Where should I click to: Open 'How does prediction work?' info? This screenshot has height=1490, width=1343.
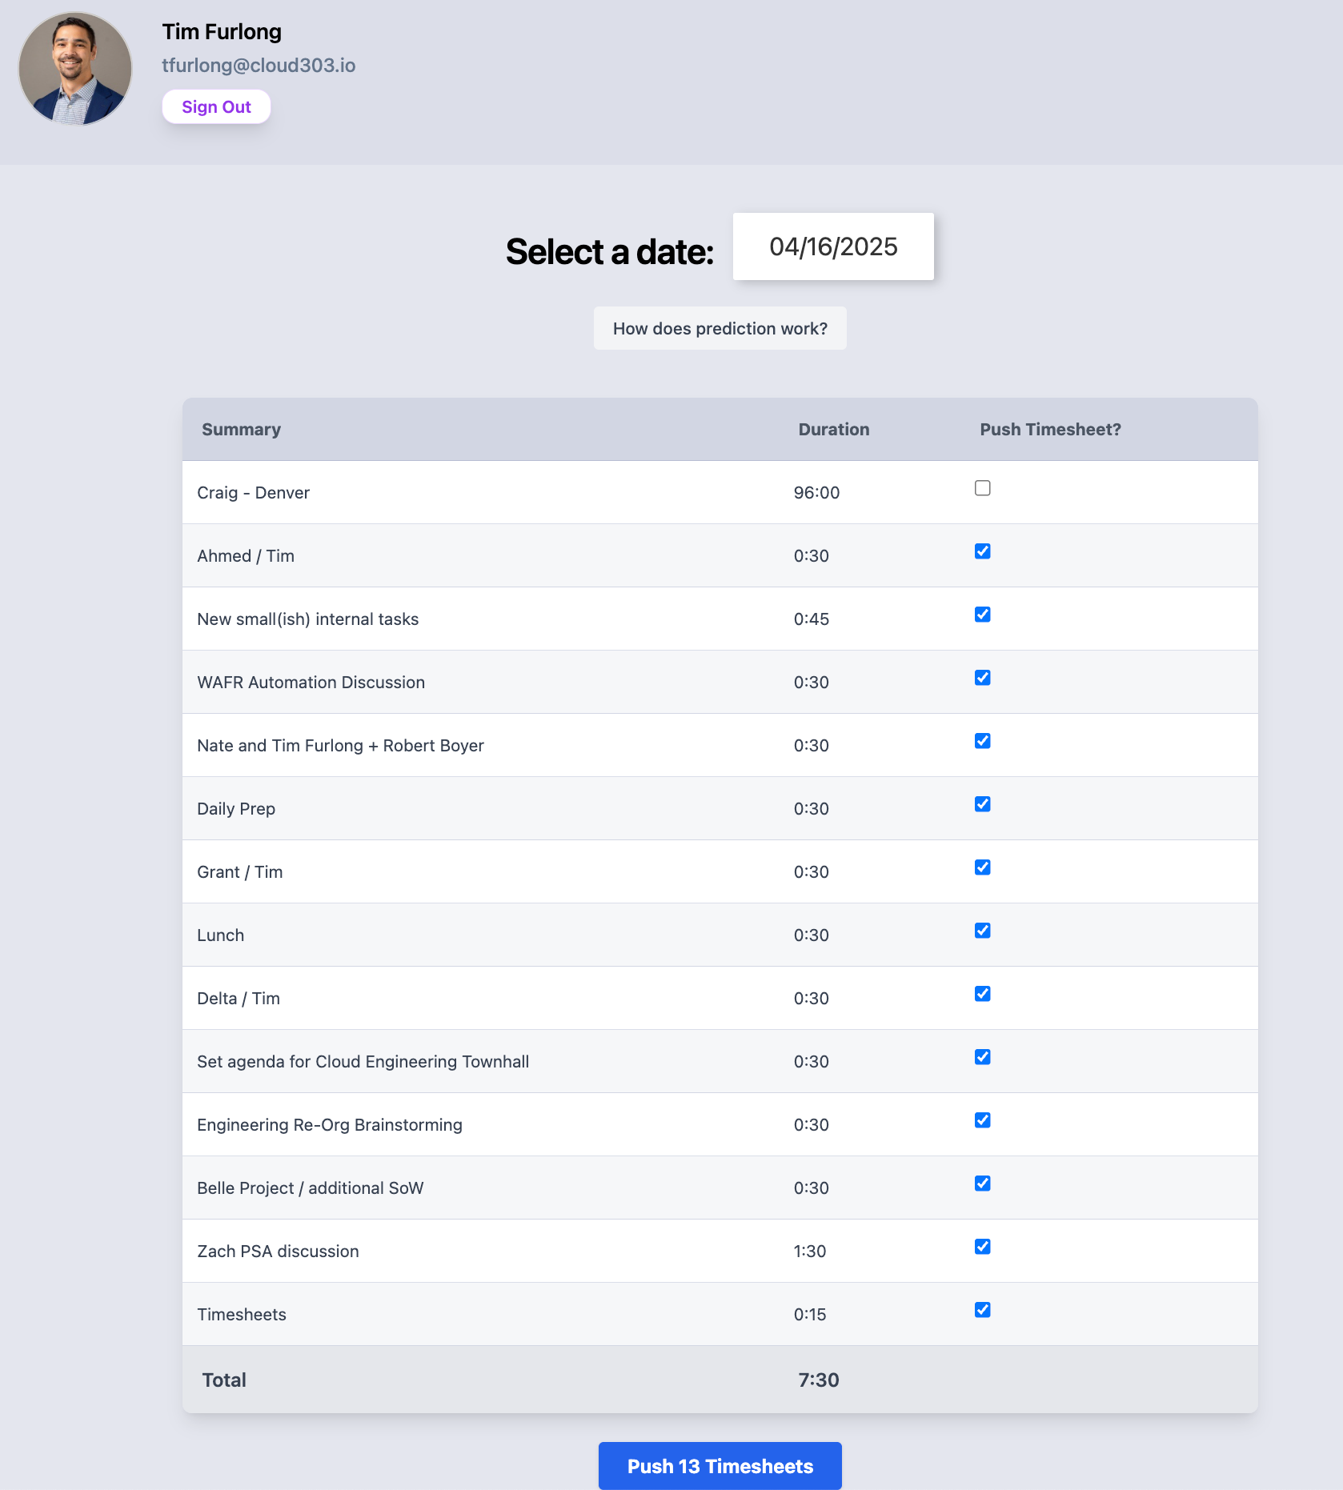click(x=720, y=328)
